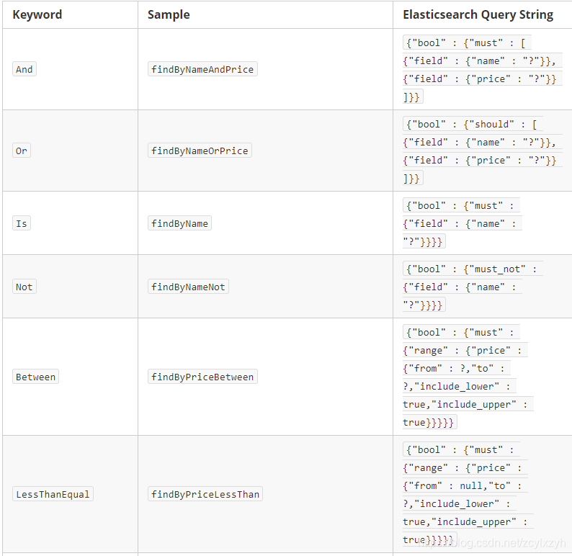Click the Keyword column header
This screenshot has width=572, height=556.
(x=37, y=14)
